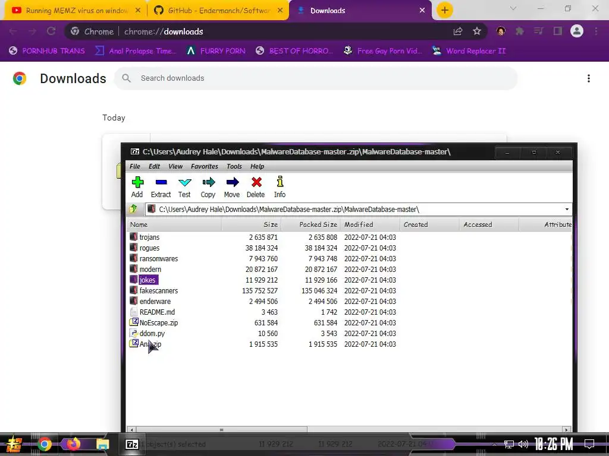Sort by Size column header
Image resolution: width=609 pixels, height=456 pixels.
[252, 224]
